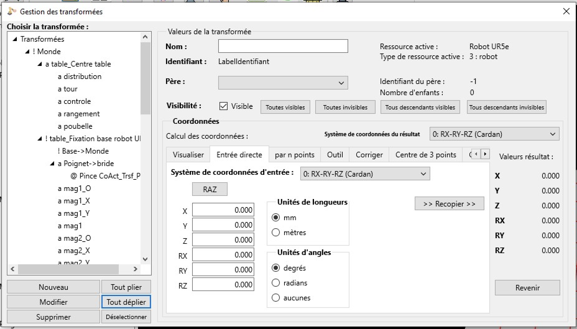577x329 pixels.
Task: Click the horizontal scrollbar right arrow
Action: click(x=135, y=269)
